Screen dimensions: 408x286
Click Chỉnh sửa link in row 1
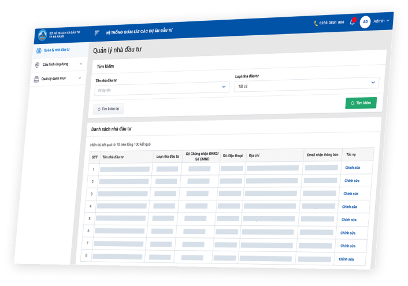coord(352,167)
